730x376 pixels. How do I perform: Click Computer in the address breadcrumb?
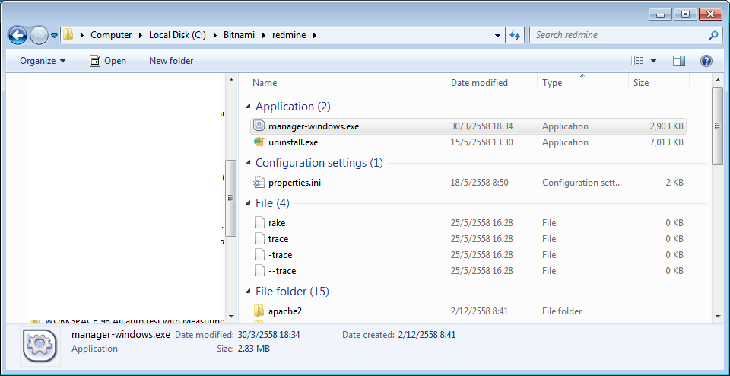pyautogui.click(x=111, y=35)
